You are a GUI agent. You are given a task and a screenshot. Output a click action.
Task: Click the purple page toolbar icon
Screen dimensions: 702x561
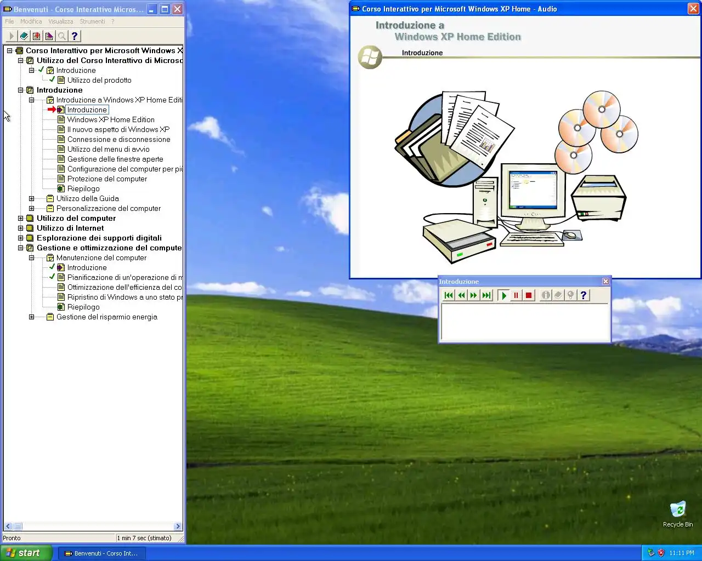[x=49, y=36]
